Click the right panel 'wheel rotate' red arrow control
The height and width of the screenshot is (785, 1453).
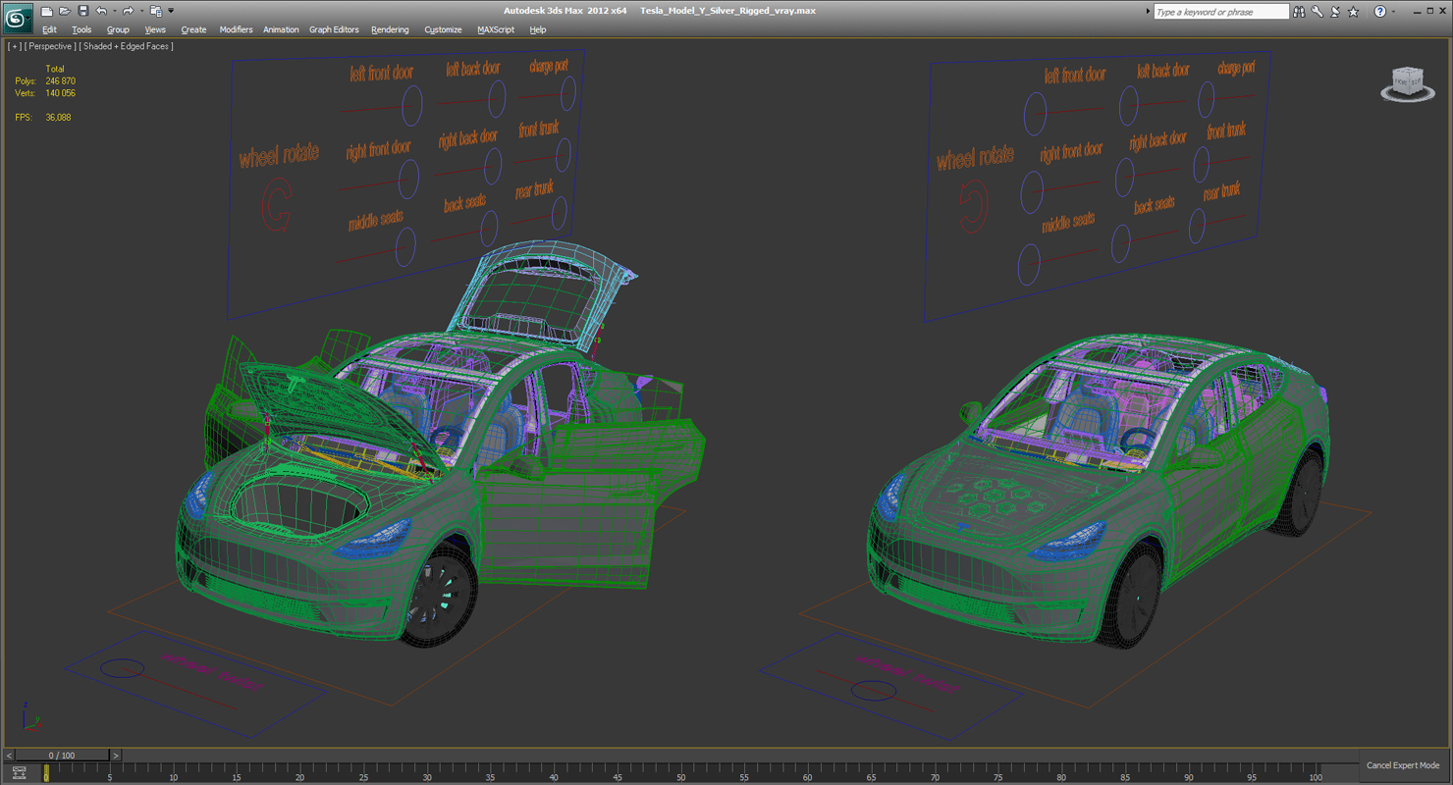[x=972, y=206]
